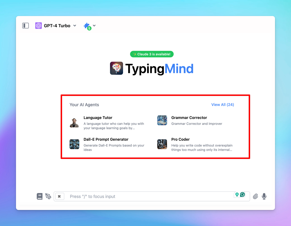Click the TypingMind wordmark
The height and width of the screenshot is (226, 291).
coord(159,69)
